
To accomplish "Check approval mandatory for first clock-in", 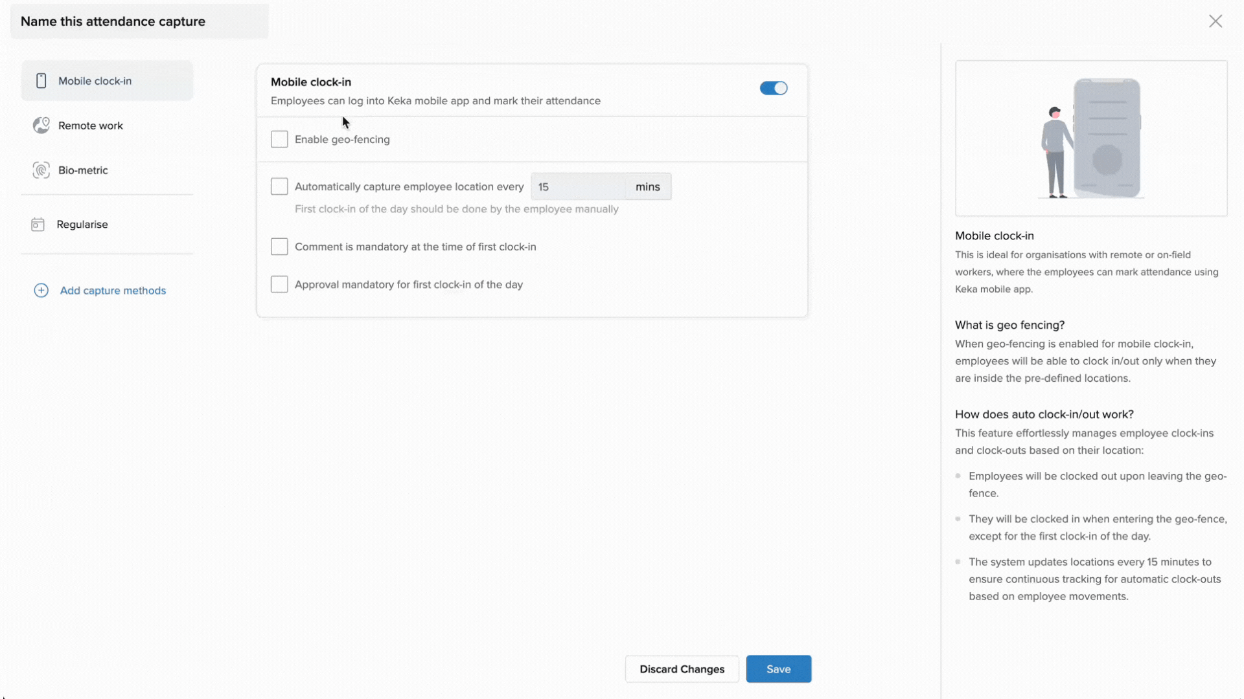I will pos(279,284).
